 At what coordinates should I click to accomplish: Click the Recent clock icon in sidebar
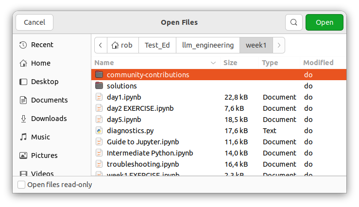(x=23, y=45)
